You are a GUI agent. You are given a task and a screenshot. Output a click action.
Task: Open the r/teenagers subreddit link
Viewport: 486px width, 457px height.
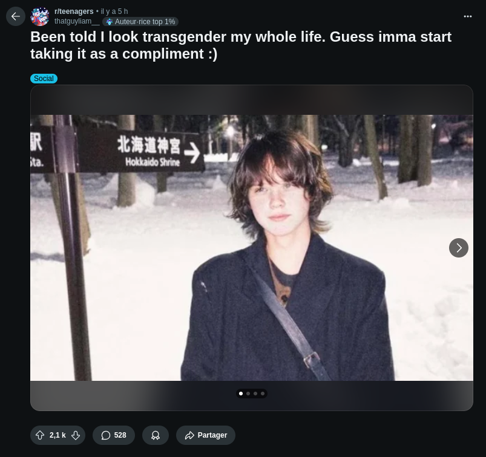tap(74, 11)
